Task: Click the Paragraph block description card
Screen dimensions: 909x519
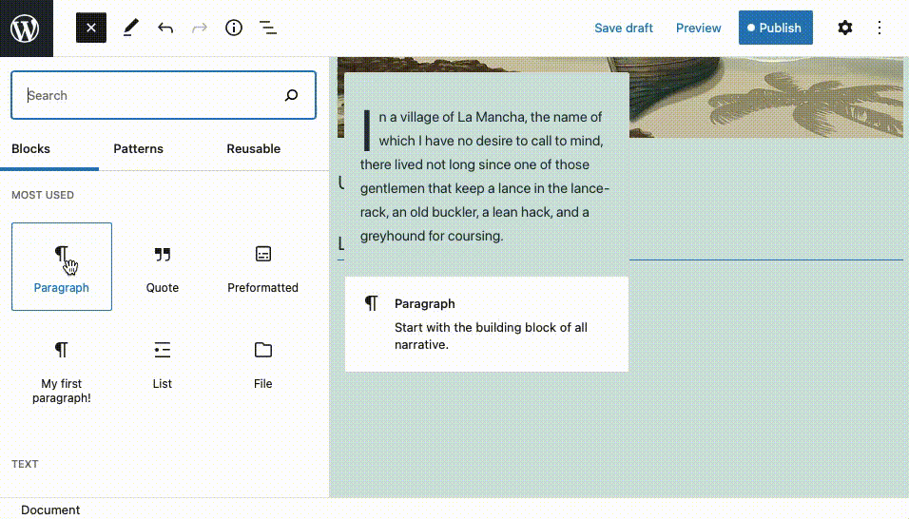Action: (x=487, y=324)
